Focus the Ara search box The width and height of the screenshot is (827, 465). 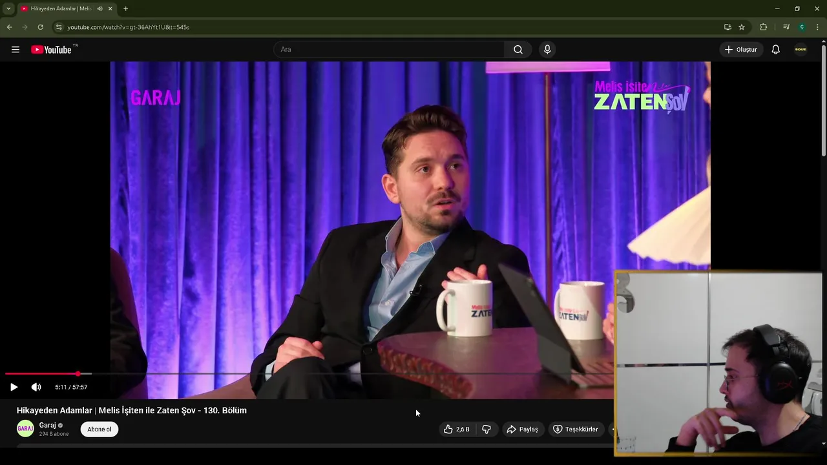click(x=390, y=50)
